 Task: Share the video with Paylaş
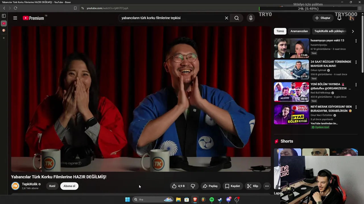(210, 186)
